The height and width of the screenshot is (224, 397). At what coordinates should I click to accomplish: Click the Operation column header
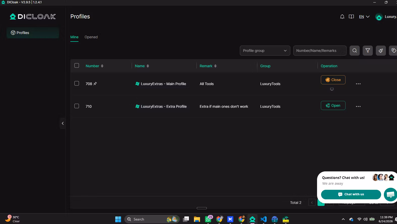pyautogui.click(x=329, y=66)
